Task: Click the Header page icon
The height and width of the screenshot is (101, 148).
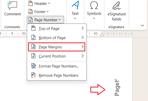Action: pos(31,3)
